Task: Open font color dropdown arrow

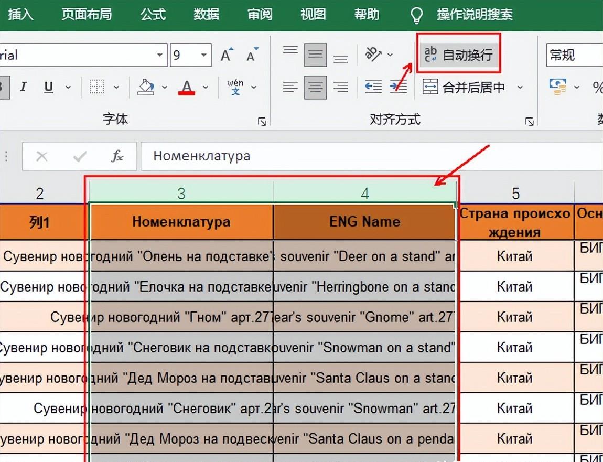Action: click(x=206, y=88)
